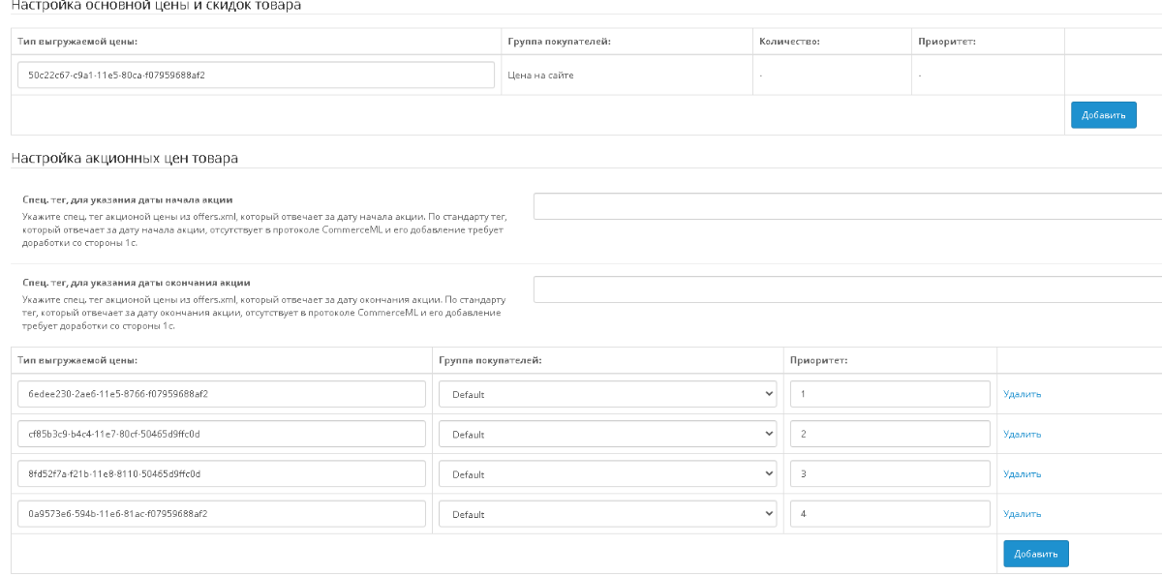Image resolution: width=1162 pixels, height=577 pixels.
Task: Click price type field 6edee230-2ae6
Action: tap(222, 394)
